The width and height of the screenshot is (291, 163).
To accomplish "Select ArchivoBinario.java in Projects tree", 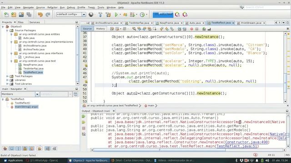I will [x=35, y=46].
